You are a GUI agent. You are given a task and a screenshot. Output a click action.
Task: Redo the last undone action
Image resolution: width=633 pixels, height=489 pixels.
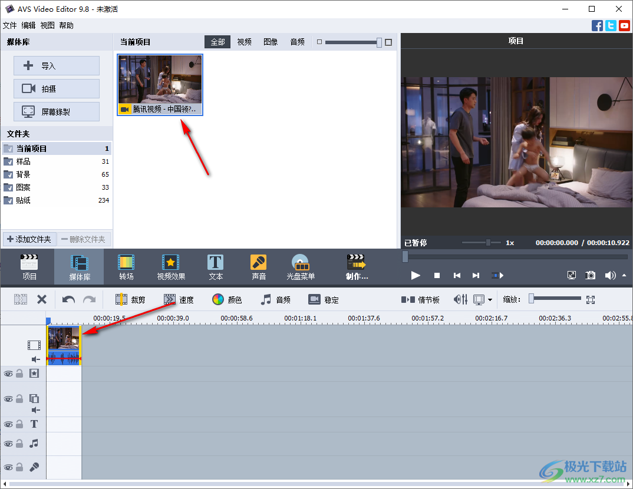click(x=89, y=299)
